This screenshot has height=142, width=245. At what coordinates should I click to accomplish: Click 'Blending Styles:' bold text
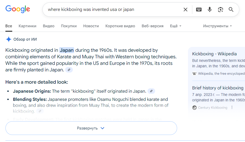coord(30,99)
